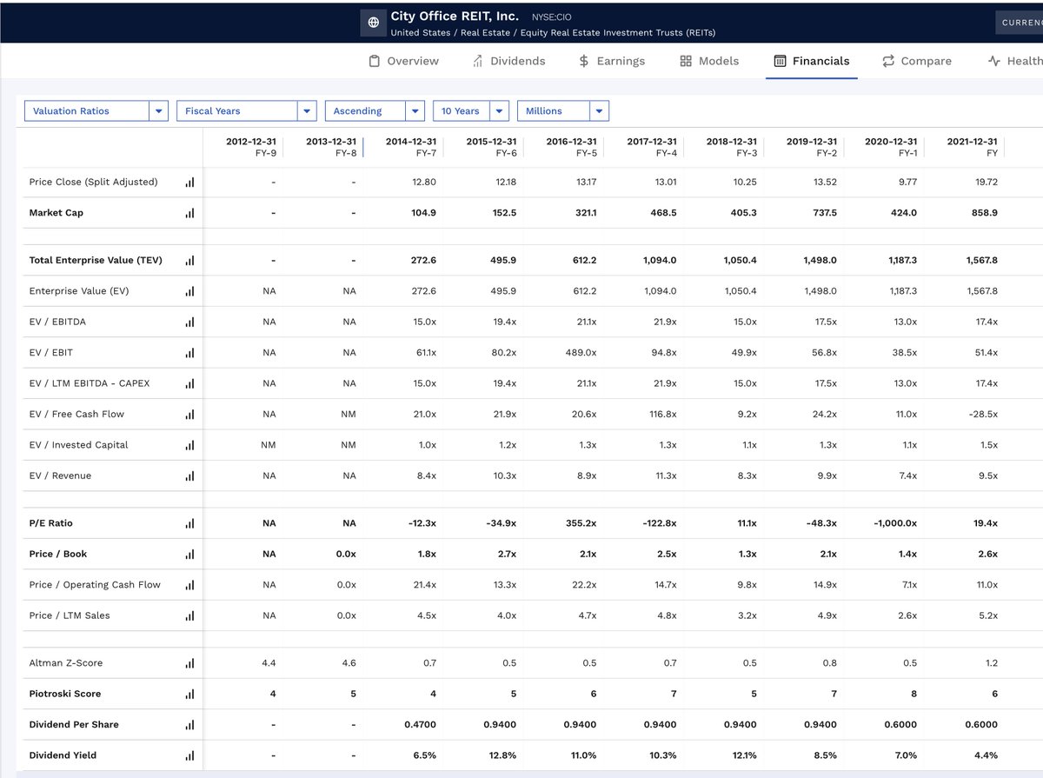The width and height of the screenshot is (1043, 778).
Task: Open chart icon for Market Cap row
Action: pyautogui.click(x=189, y=213)
